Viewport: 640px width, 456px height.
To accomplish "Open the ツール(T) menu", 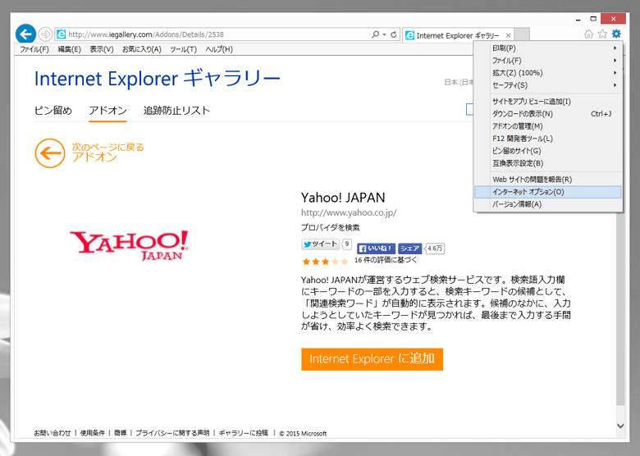I will pos(183,49).
